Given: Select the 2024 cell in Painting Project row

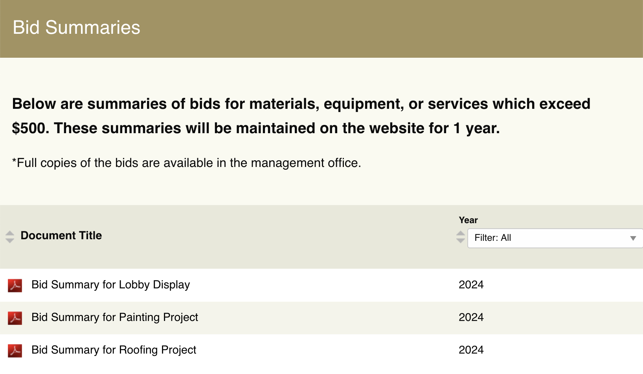Looking at the screenshot, I should pos(471,317).
